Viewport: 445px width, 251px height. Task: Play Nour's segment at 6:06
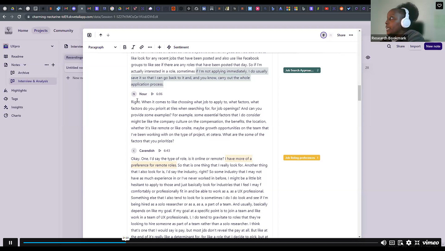coord(153,94)
